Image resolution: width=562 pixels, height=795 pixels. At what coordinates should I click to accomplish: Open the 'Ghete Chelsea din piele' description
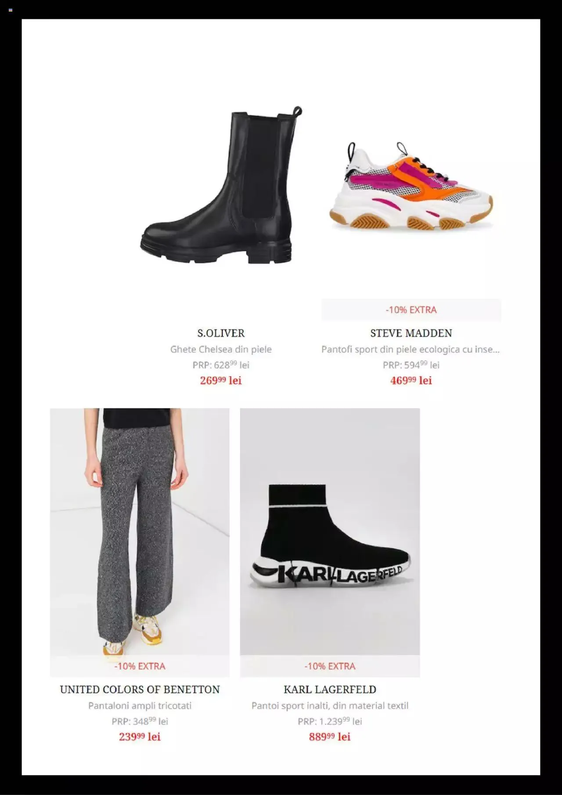click(x=221, y=350)
